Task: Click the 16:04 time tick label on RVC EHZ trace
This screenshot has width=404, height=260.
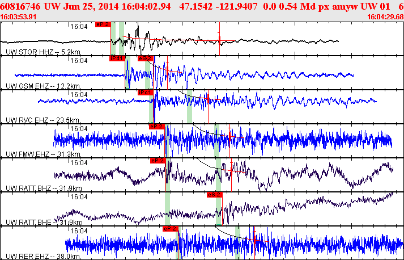Action: click(x=79, y=94)
